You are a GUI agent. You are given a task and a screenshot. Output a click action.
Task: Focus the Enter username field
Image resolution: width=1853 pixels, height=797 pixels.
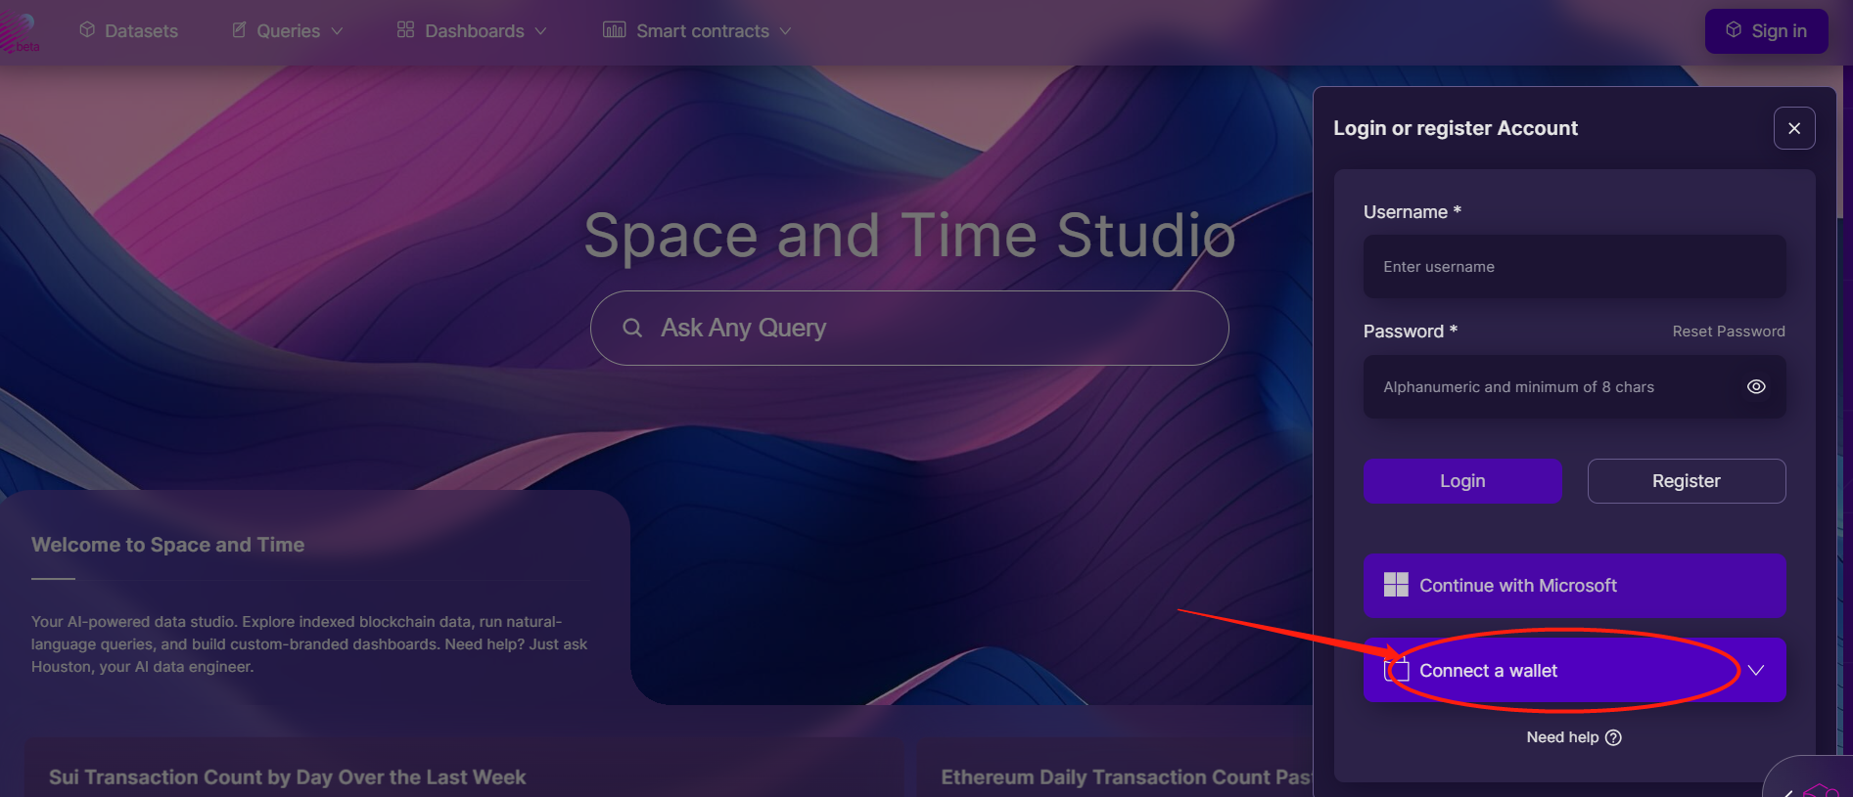1574,266
